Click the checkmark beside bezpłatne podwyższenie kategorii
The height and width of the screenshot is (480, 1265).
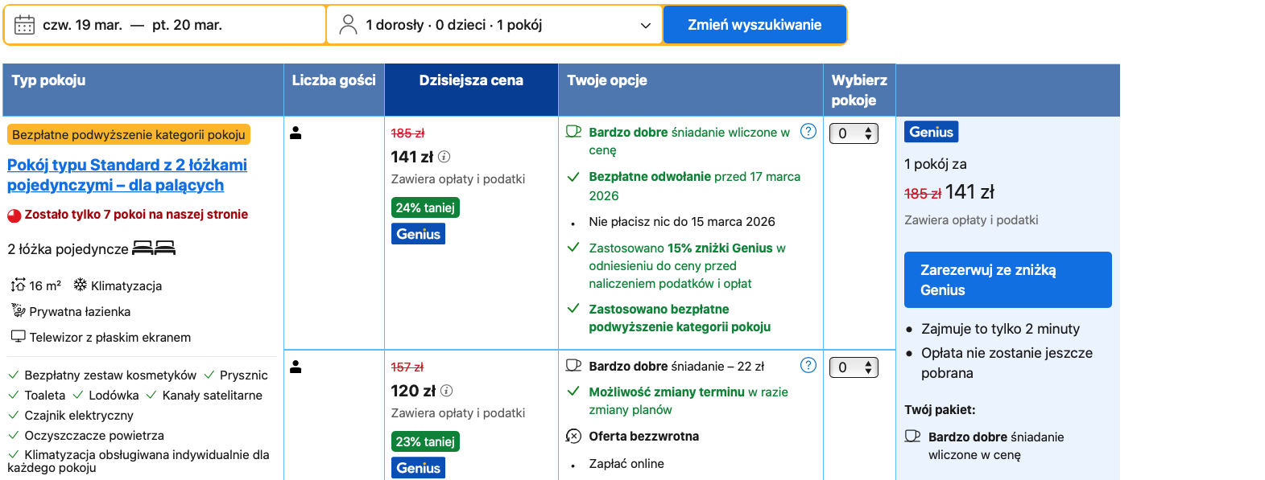573,309
